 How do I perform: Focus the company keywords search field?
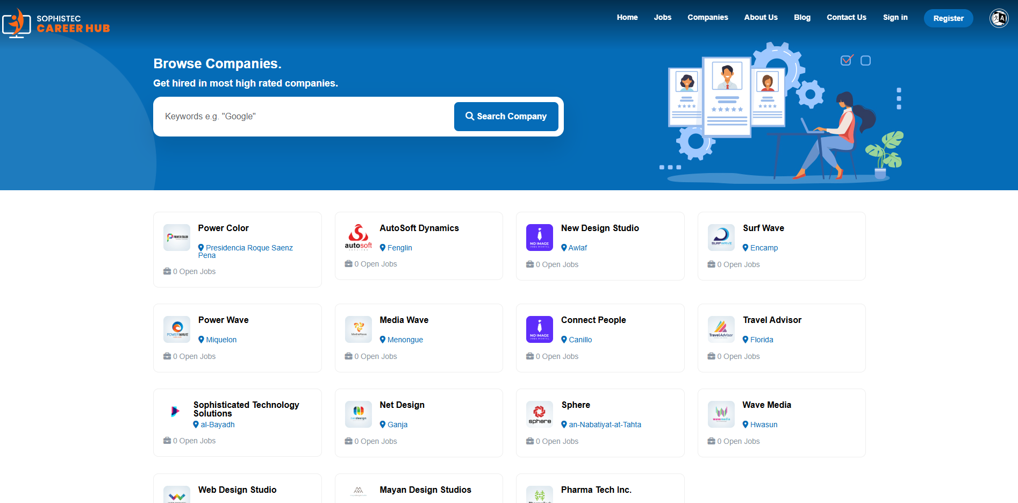point(306,117)
